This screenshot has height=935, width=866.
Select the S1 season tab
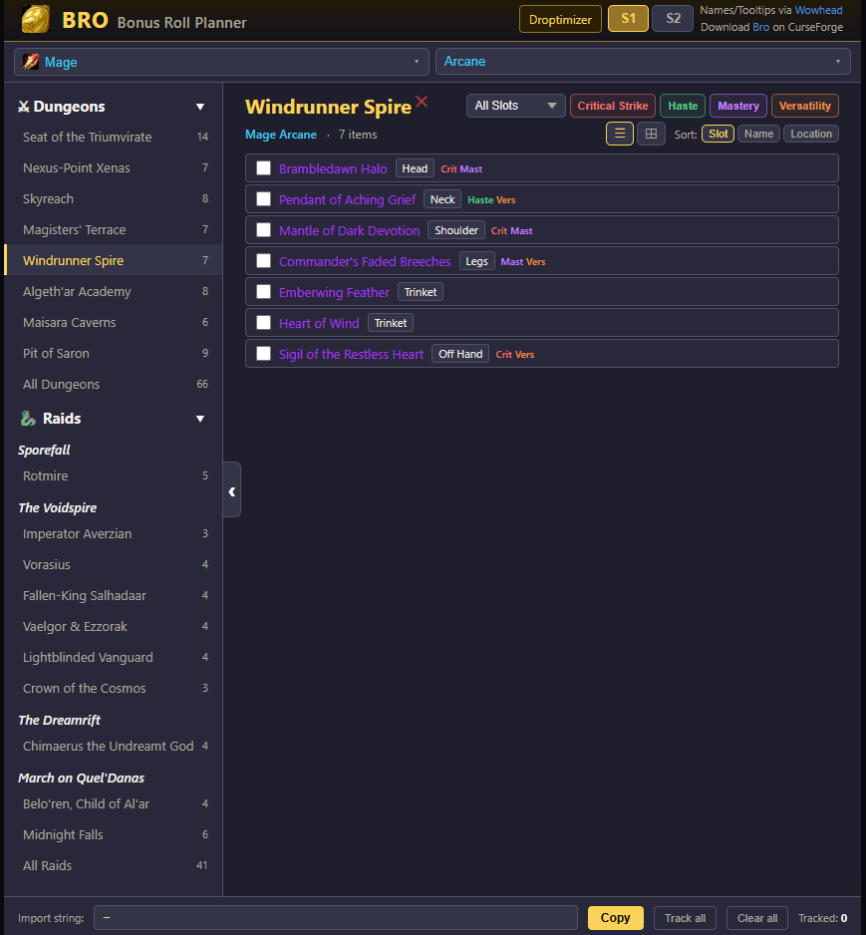tap(628, 19)
